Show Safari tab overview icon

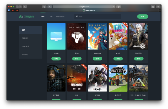coord(158,7)
